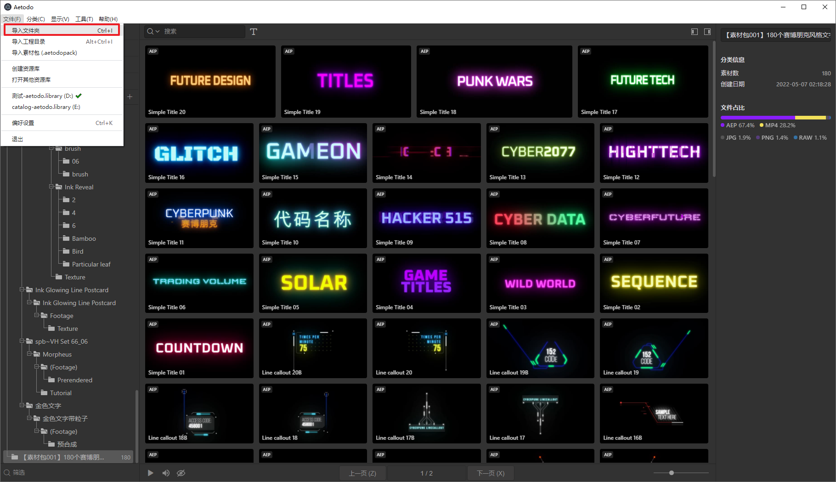The width and height of the screenshot is (836, 482).
Task: Select 打开其他资源库 menu entry
Action: click(62, 79)
